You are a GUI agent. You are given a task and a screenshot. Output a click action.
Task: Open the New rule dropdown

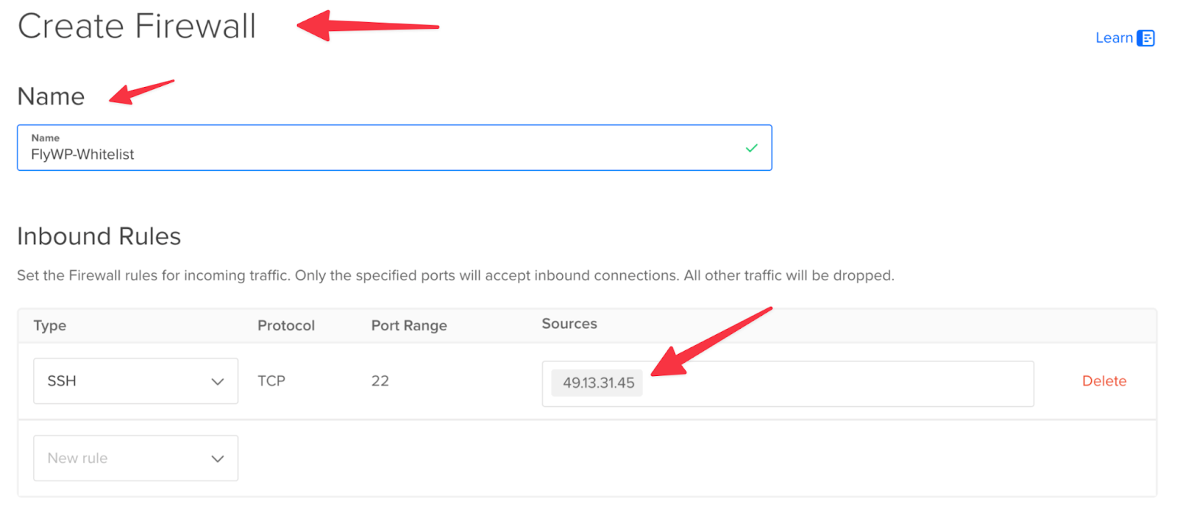point(135,458)
